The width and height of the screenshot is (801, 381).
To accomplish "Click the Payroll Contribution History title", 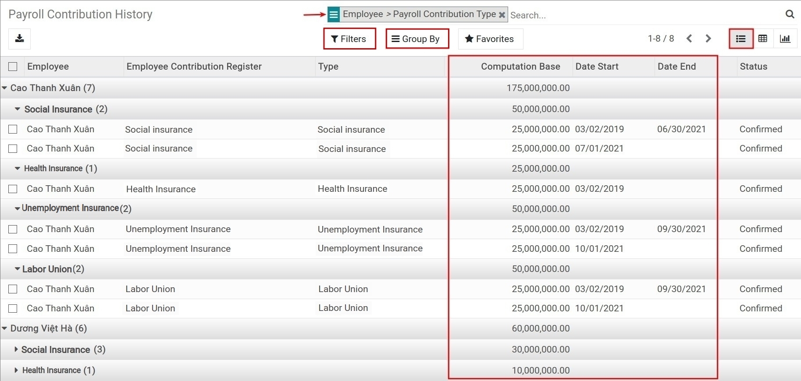I will [x=80, y=14].
